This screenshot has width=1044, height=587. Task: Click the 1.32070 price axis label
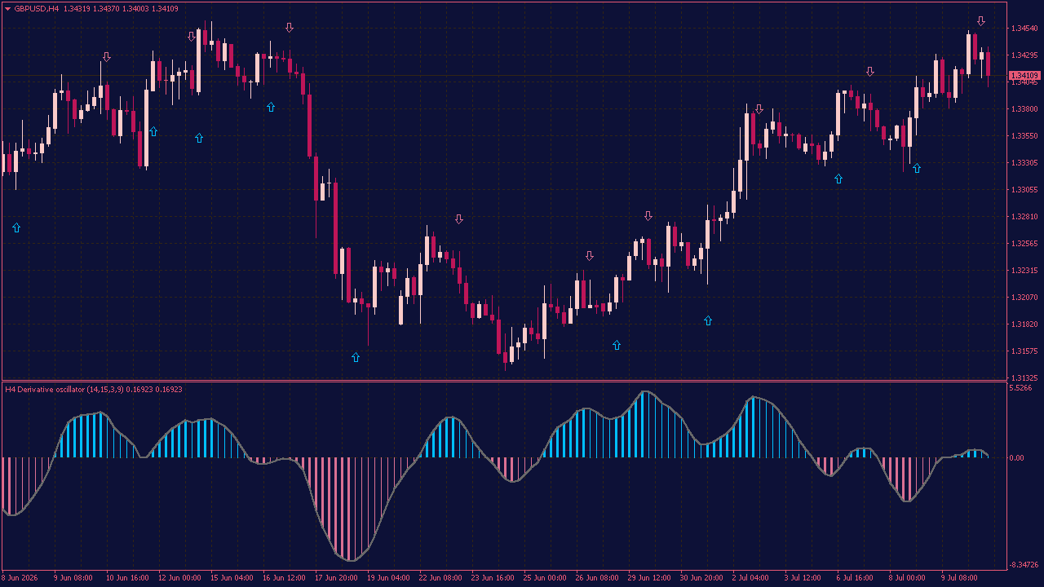pyautogui.click(x=1024, y=298)
